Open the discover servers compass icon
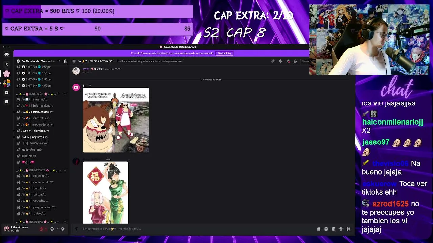Viewport: 433px width, 243px height. pyautogui.click(x=6, y=102)
